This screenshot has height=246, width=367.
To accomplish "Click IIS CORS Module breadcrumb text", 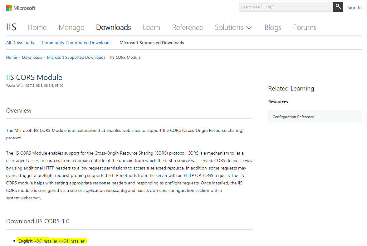I will click(x=125, y=57).
